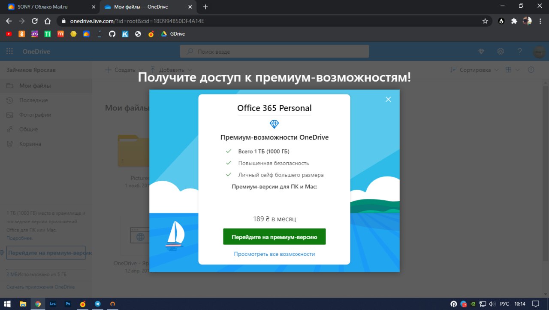Open the GDrive bookmark
The width and height of the screenshot is (549, 310).
pyautogui.click(x=172, y=34)
